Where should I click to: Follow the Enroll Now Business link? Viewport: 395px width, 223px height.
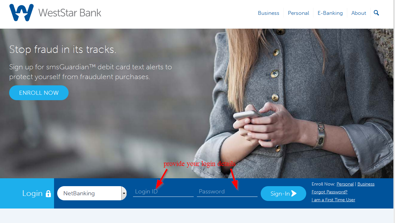point(366,184)
